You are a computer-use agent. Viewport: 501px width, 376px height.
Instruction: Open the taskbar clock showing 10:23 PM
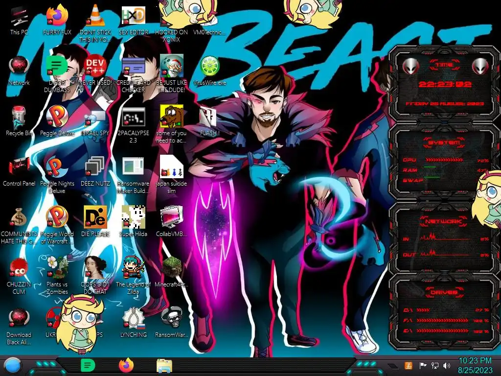pos(475,365)
